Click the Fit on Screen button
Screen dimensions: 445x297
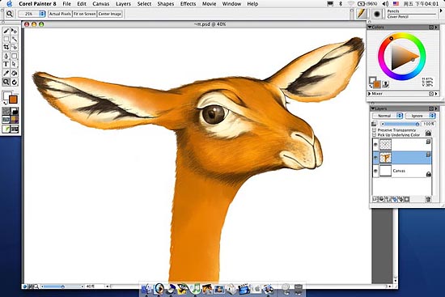[x=85, y=14]
